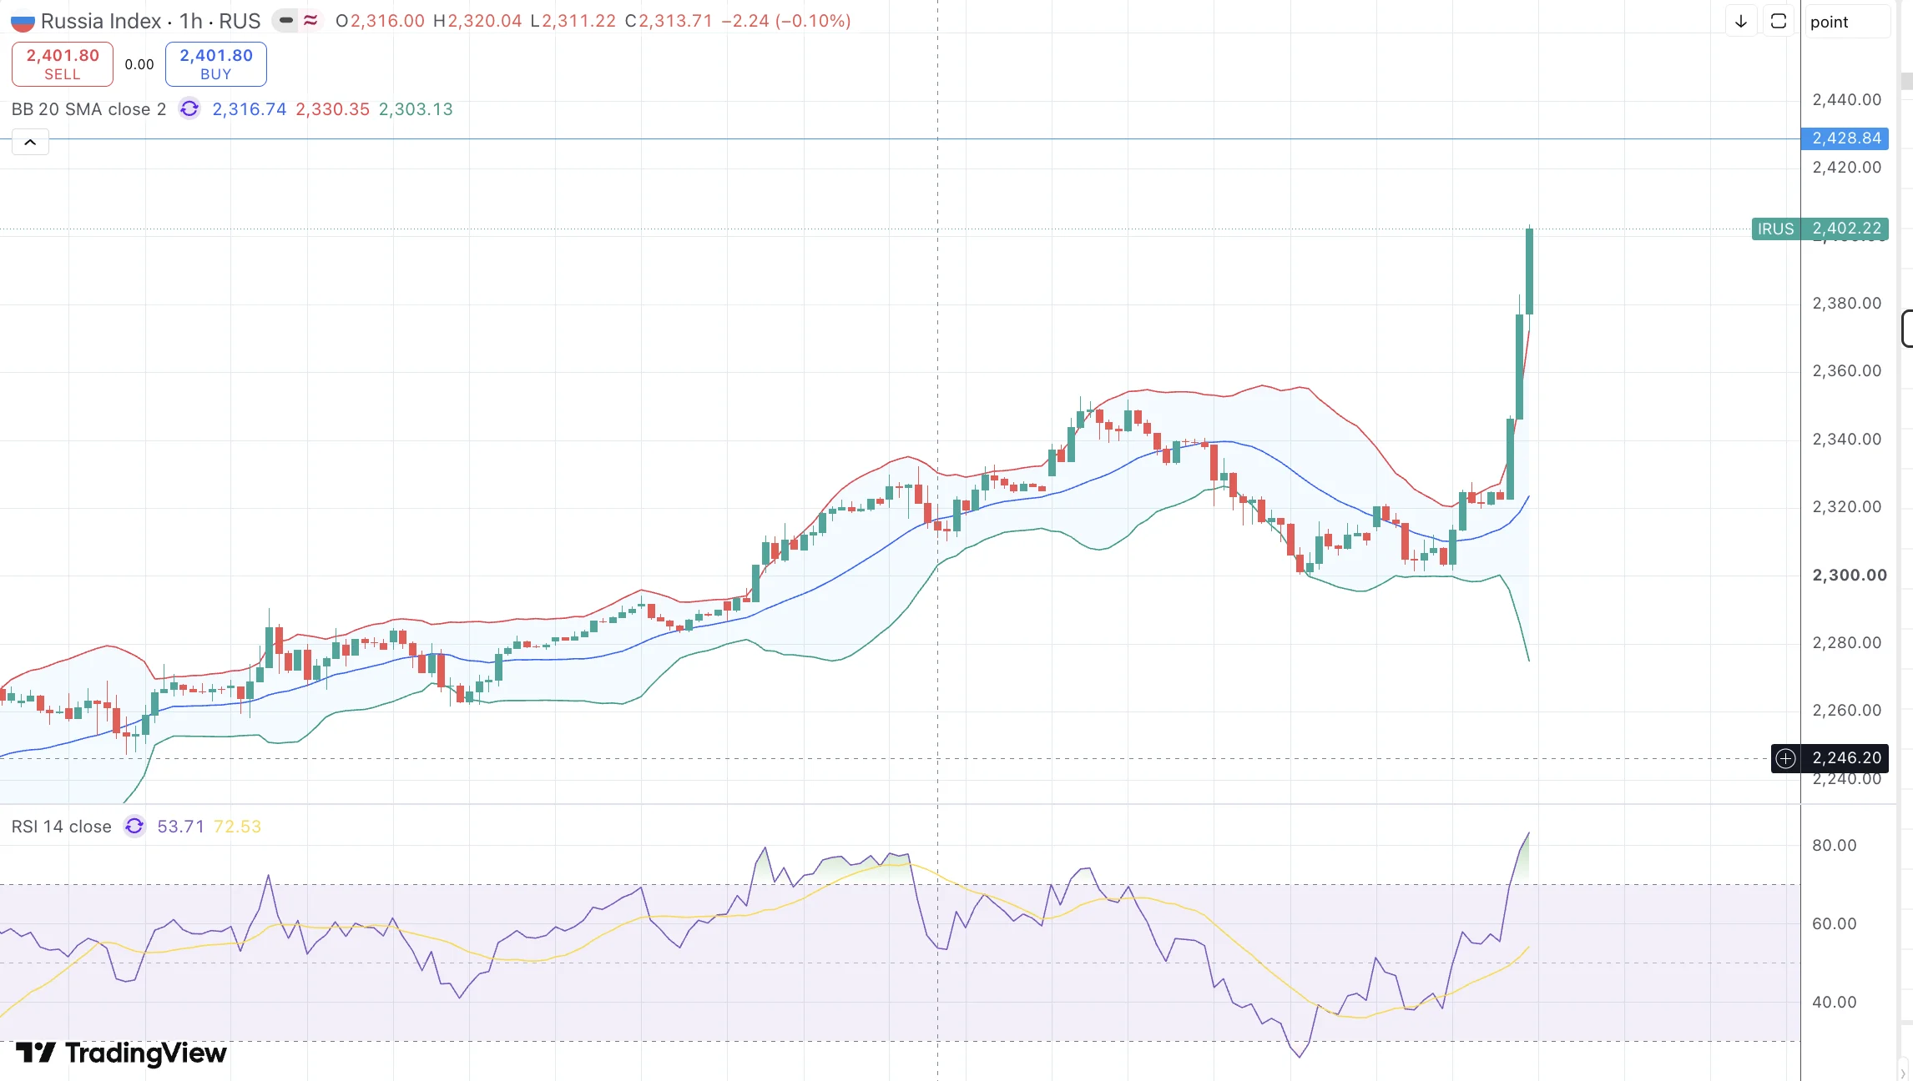Click the Russia flag symbol icon
1913x1081 pixels.
pyautogui.click(x=23, y=22)
